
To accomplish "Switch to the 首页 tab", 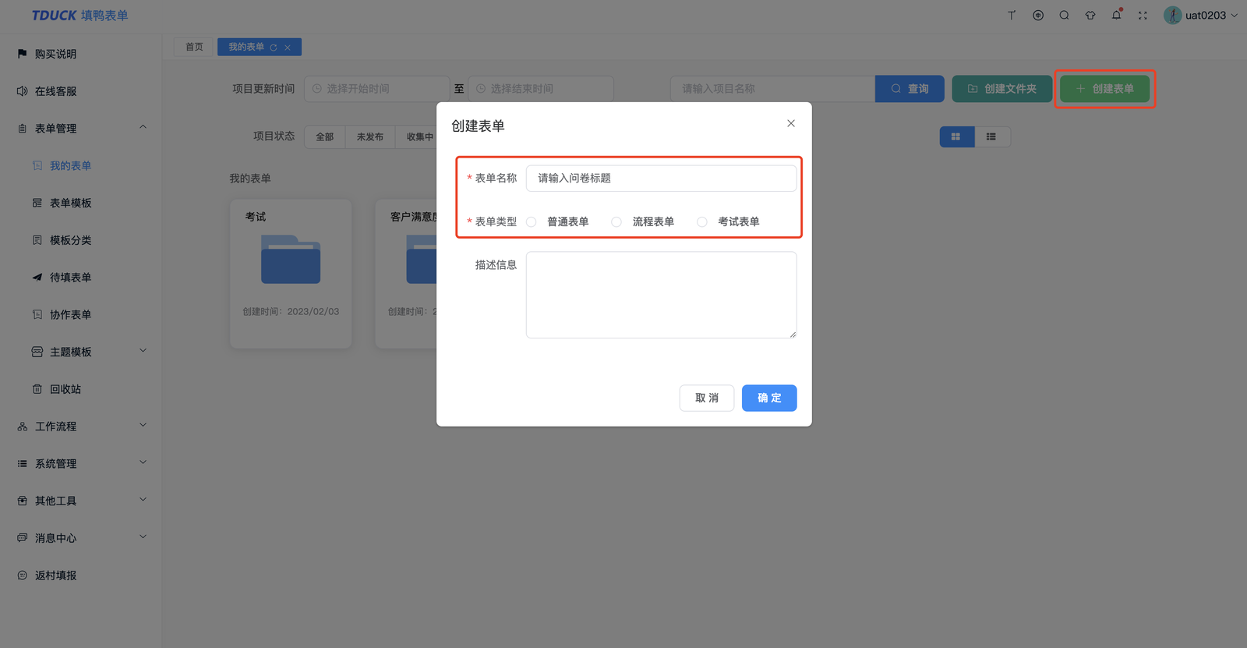I will point(194,47).
